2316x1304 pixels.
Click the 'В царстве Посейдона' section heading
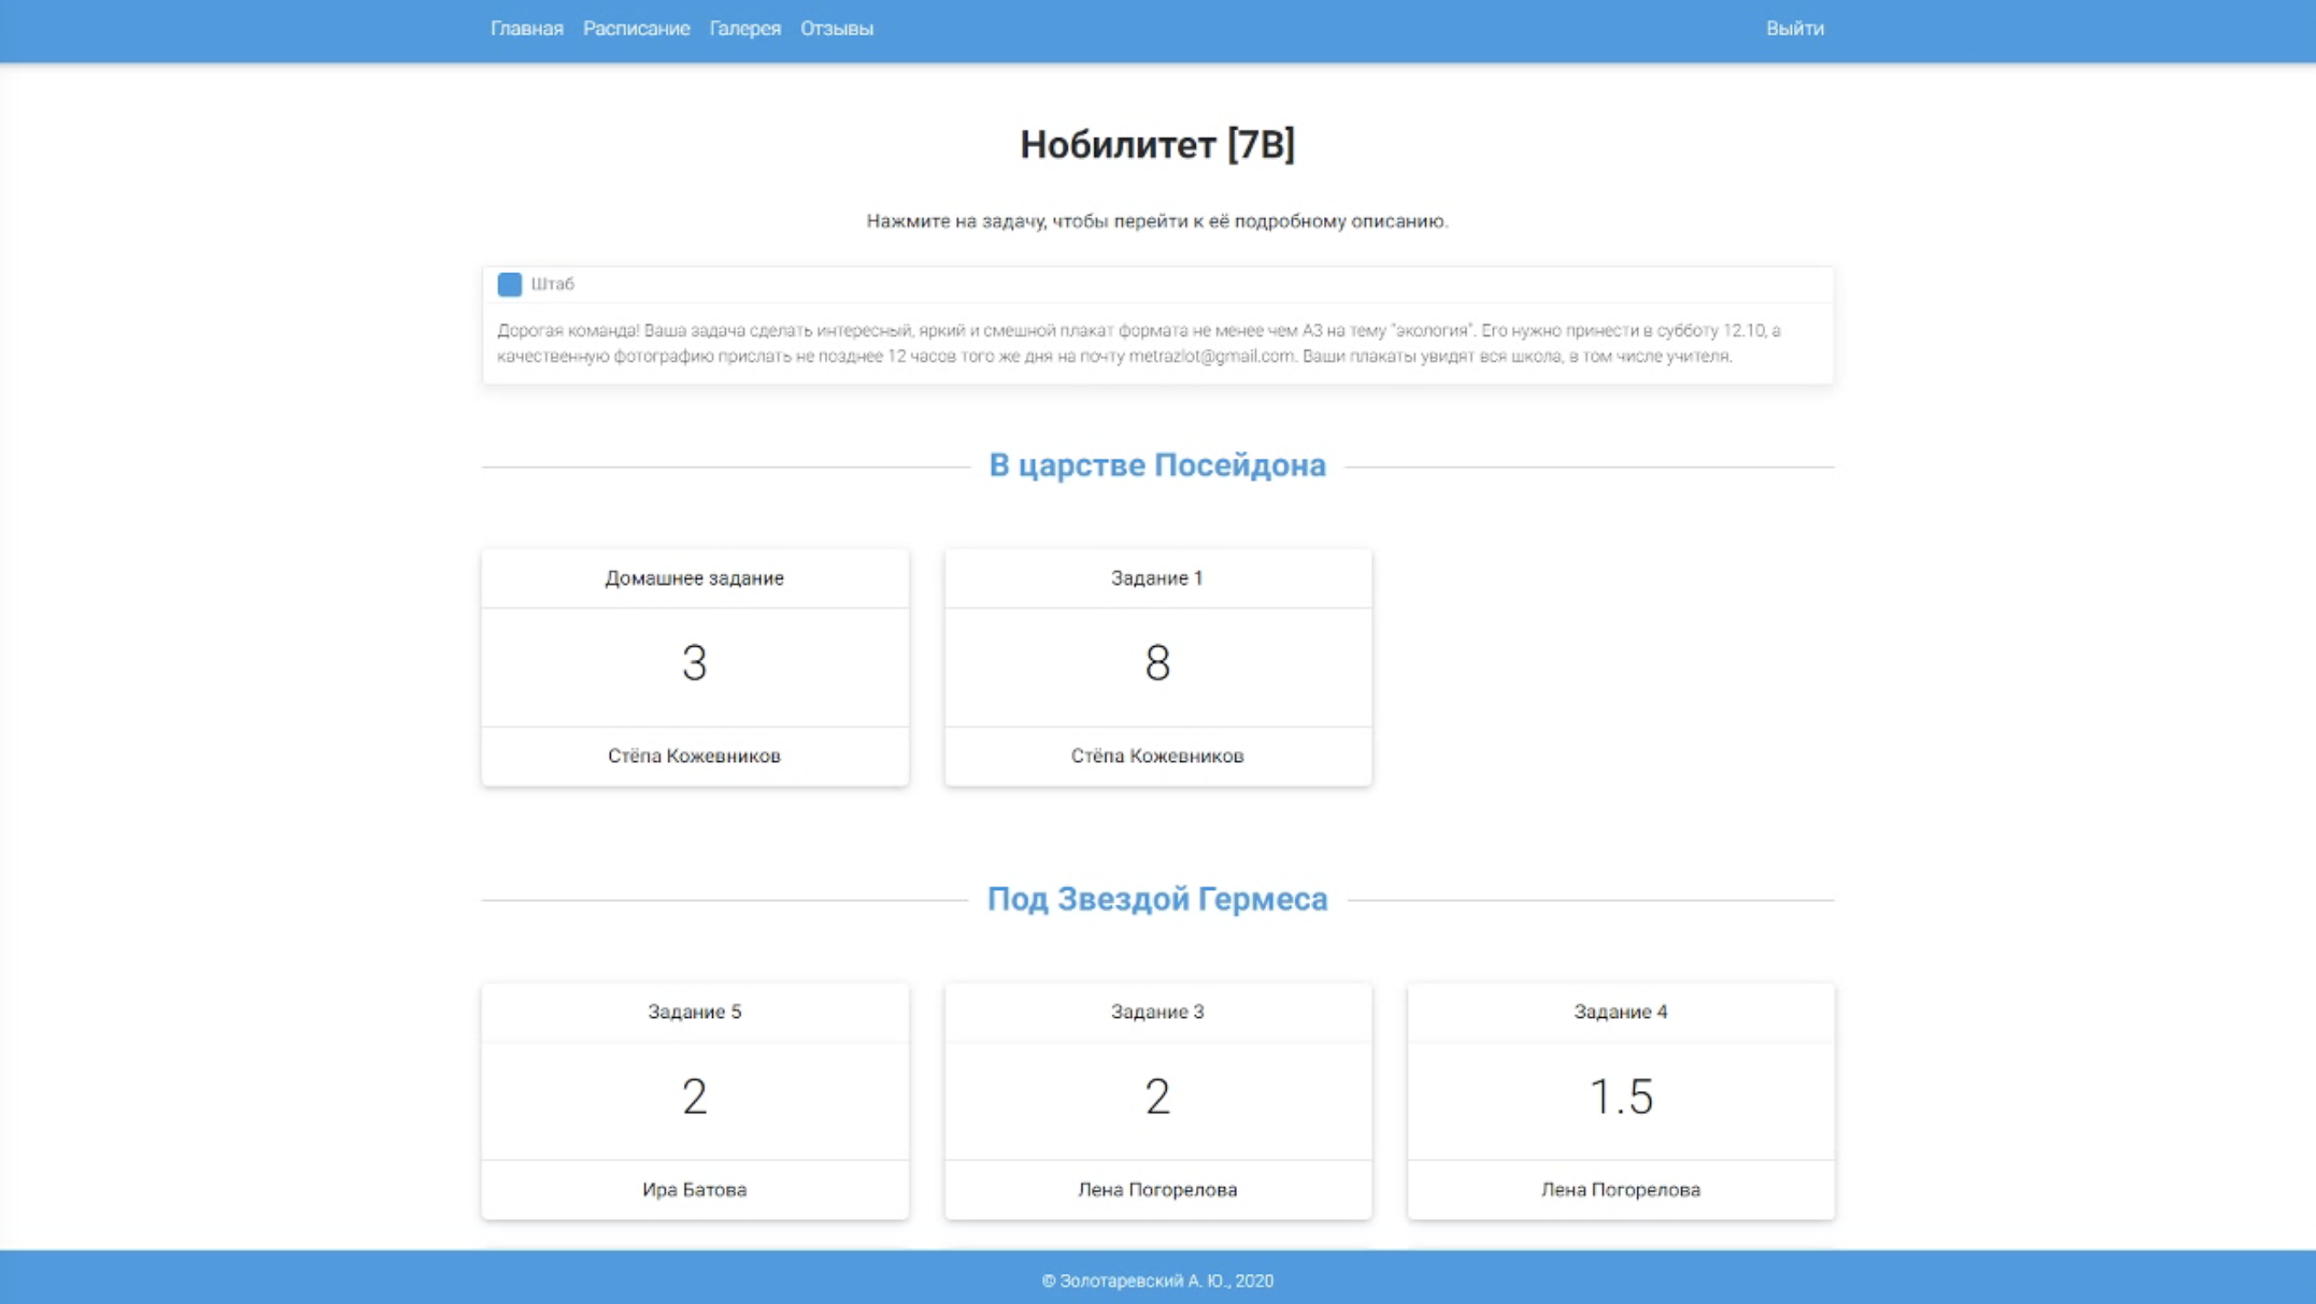(1158, 465)
